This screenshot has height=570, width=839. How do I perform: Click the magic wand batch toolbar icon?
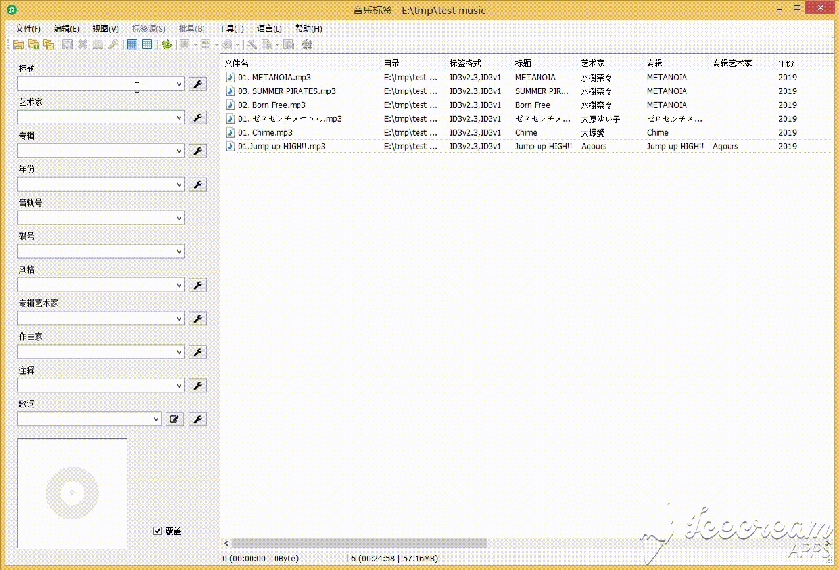pyautogui.click(x=252, y=45)
